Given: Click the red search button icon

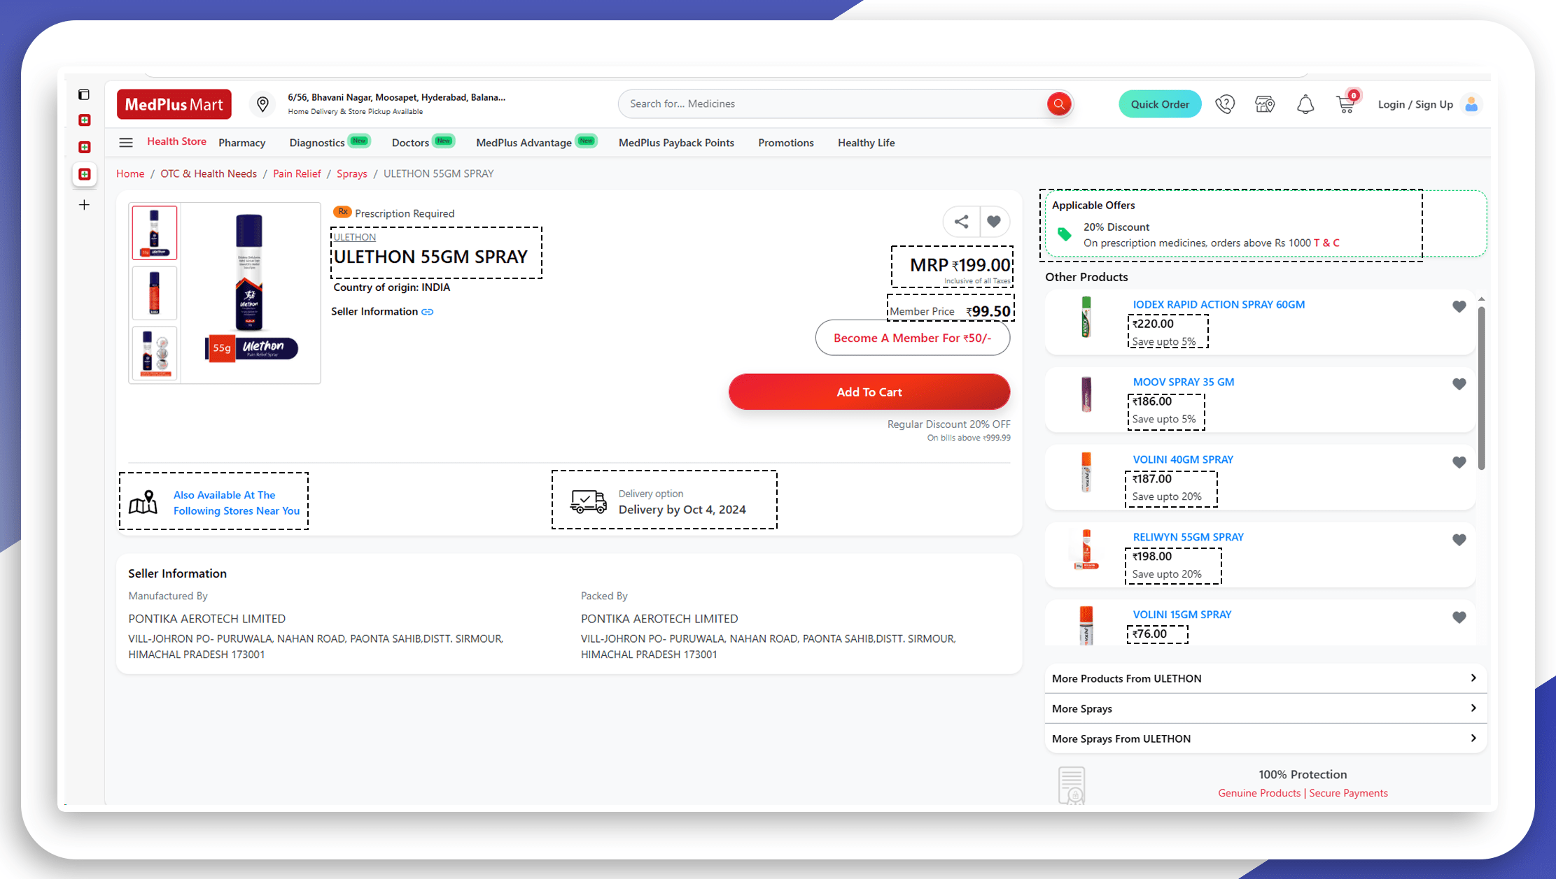Looking at the screenshot, I should click(1059, 104).
